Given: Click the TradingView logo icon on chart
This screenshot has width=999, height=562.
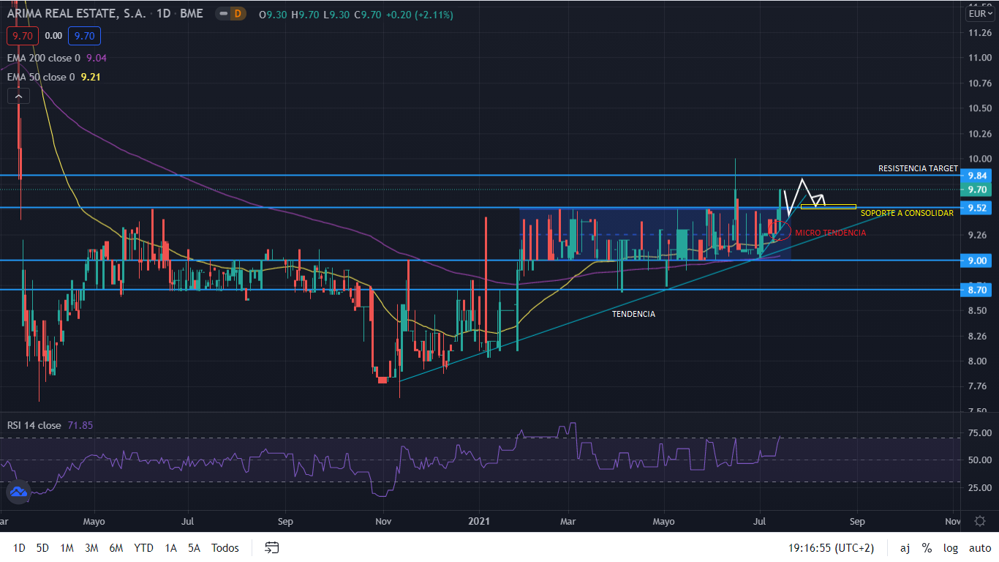Looking at the screenshot, I should (18, 492).
